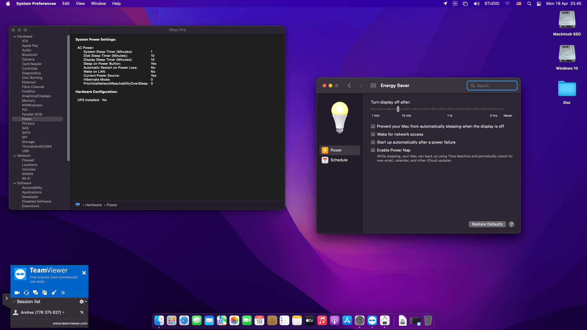The image size is (587, 330).
Task: Open the Help menu
Action: pyautogui.click(x=116, y=4)
